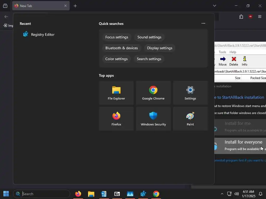Click the installer icon on the taskbar
Viewport: 266px width, 199px height.
pyautogui.click(x=104, y=194)
